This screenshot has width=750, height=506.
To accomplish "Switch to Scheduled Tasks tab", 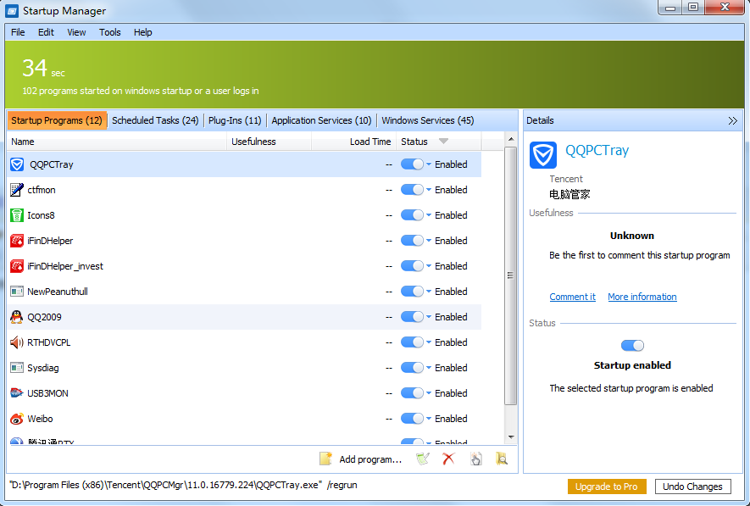I will 155,120.
